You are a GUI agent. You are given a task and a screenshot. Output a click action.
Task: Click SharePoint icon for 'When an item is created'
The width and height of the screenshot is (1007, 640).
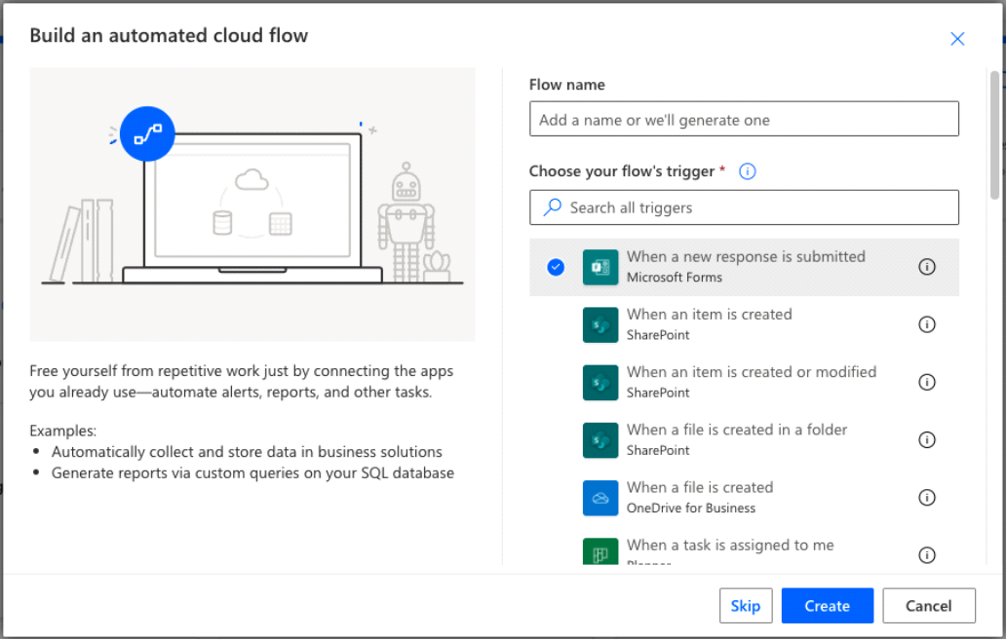tap(600, 324)
